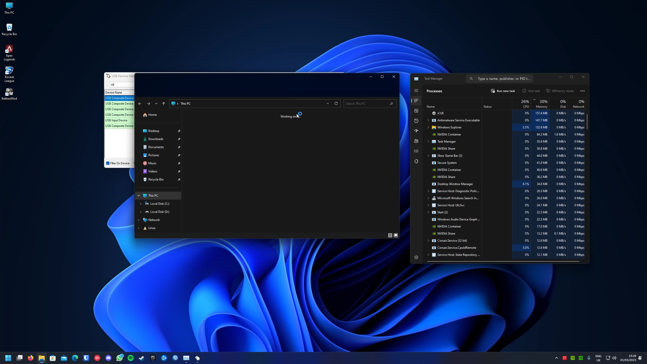Click the Run new task button
The height and width of the screenshot is (364, 647).
click(x=503, y=91)
